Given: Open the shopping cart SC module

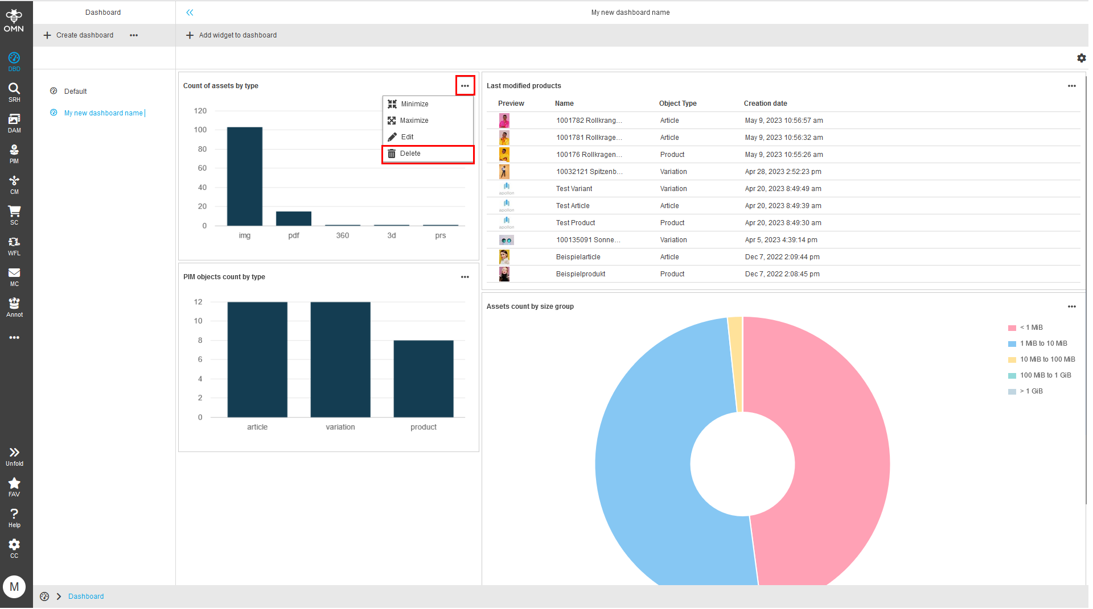Looking at the screenshot, I should [14, 214].
